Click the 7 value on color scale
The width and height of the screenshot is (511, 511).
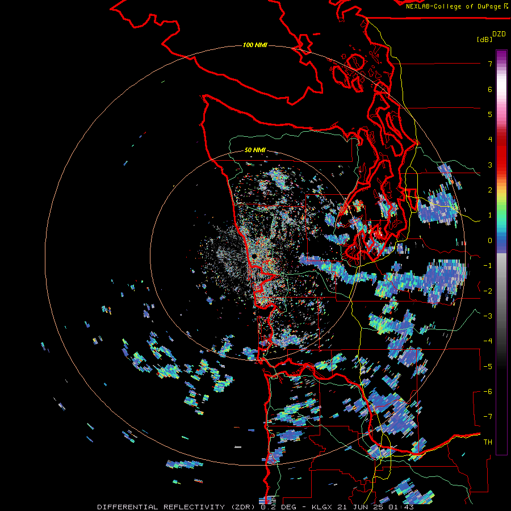coord(490,64)
